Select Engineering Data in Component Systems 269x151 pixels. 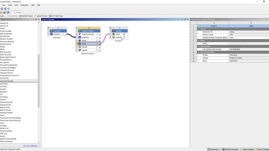pyautogui.click(x=6, y=102)
